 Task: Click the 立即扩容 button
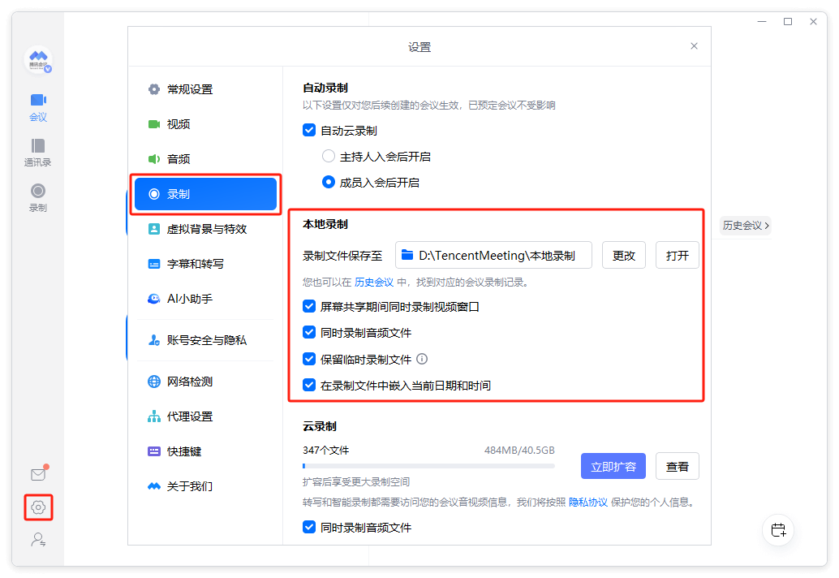pos(613,466)
